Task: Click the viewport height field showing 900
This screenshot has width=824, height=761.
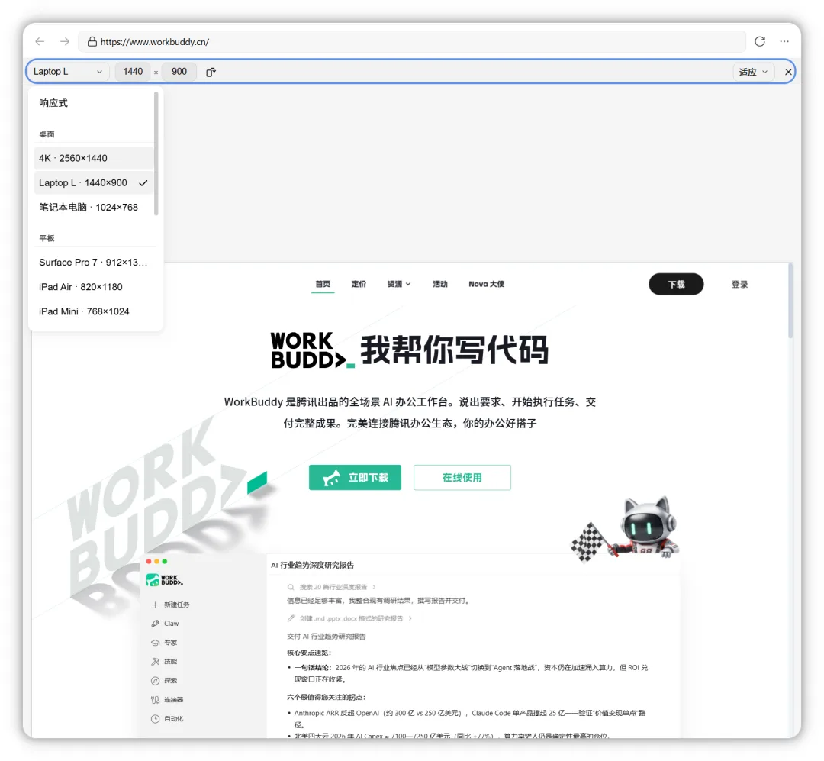Action: [179, 72]
